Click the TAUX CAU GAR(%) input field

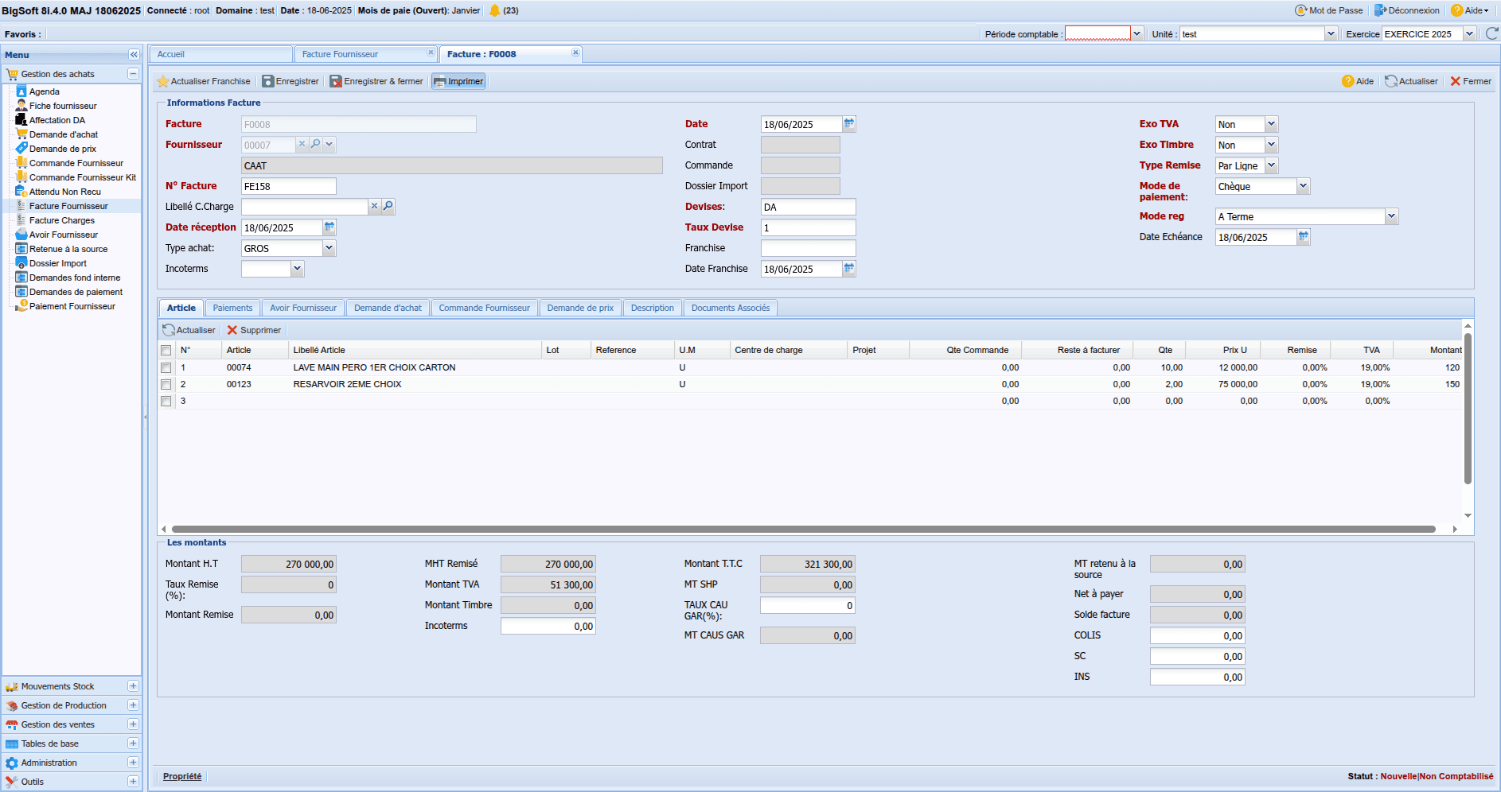tap(808, 605)
